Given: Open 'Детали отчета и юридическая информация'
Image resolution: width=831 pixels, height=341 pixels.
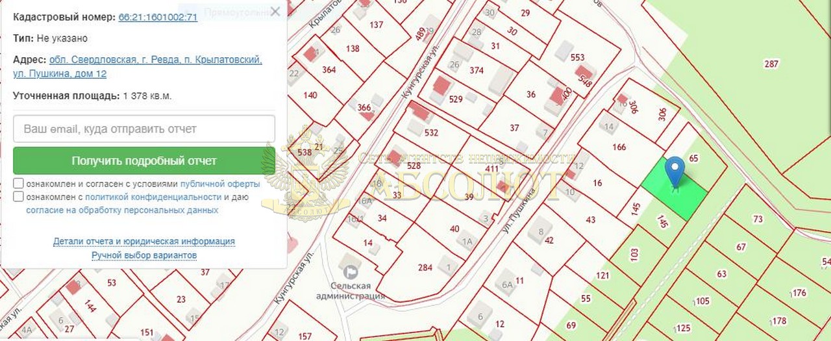Looking at the screenshot, I should (144, 242).
